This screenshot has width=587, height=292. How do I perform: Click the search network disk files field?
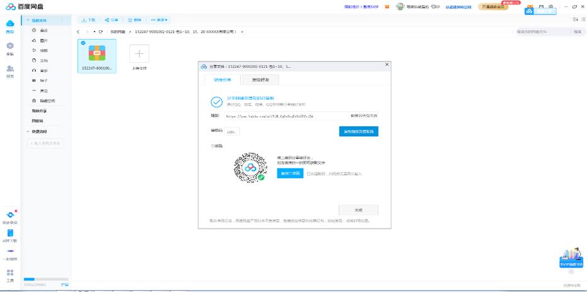(x=542, y=32)
